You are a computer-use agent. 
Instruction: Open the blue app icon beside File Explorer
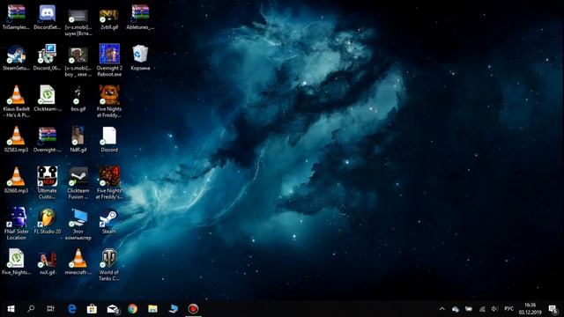173,309
